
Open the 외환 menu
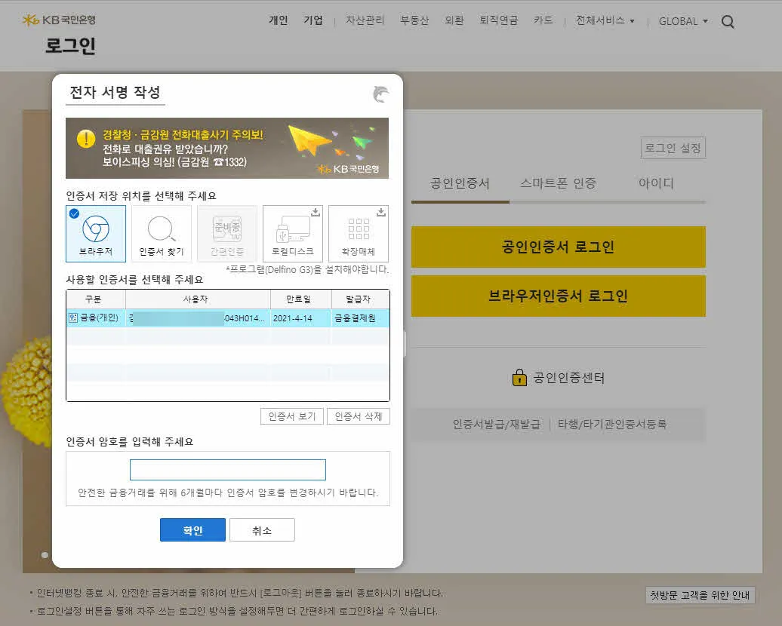point(454,20)
